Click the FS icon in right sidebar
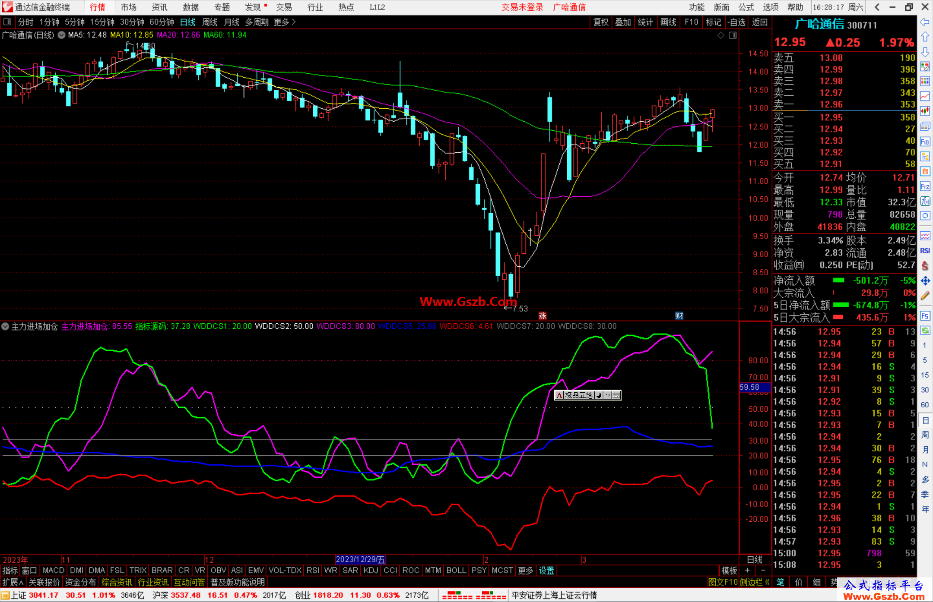The image size is (933, 602). [x=925, y=315]
